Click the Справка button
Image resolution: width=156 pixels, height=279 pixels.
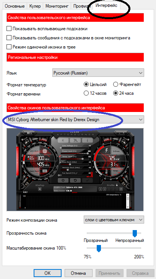(x=140, y=273)
